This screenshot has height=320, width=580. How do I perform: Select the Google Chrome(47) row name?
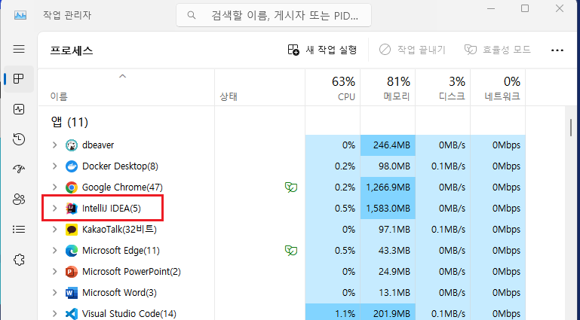pyautogui.click(x=122, y=187)
